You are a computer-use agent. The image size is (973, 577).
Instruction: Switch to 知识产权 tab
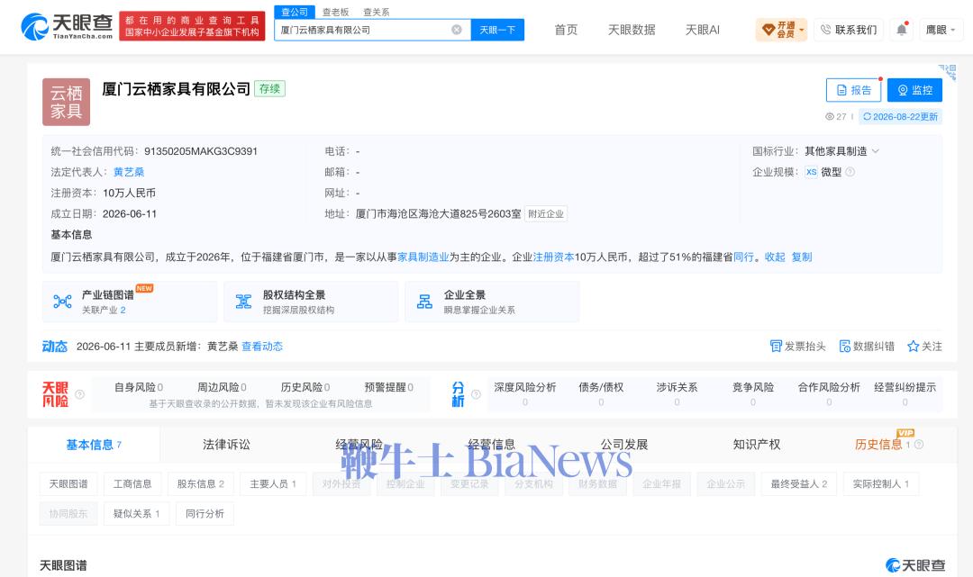point(757,445)
